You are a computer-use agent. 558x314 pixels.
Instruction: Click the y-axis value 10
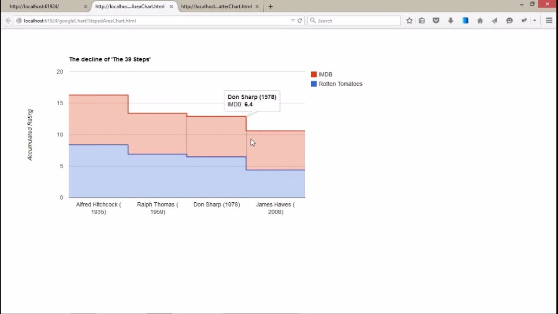point(60,134)
